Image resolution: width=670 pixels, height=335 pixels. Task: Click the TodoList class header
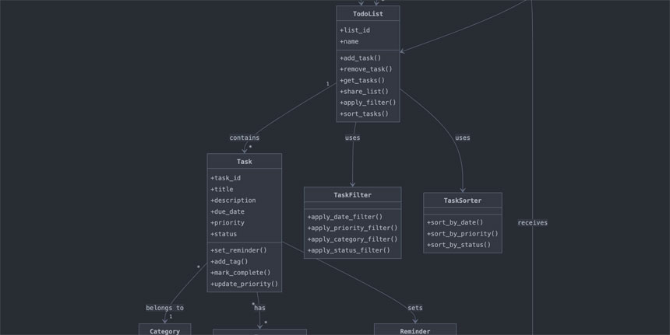click(x=368, y=14)
